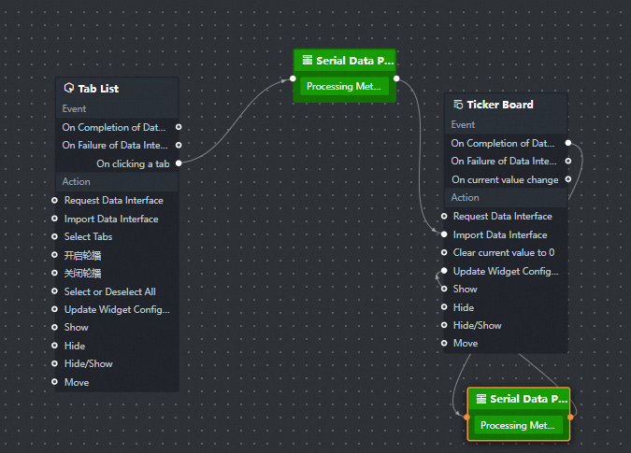Viewport: 631px width, 453px height.
Task: Click 'On clicking a tab' event text
Action: 133,163
